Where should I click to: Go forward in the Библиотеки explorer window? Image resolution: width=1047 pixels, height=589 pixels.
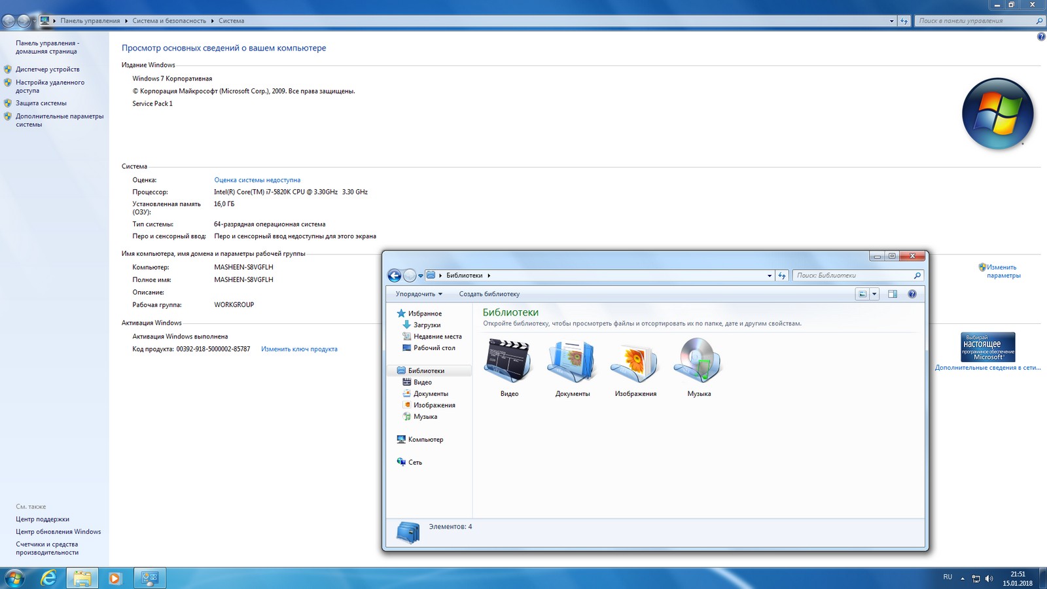click(x=410, y=276)
